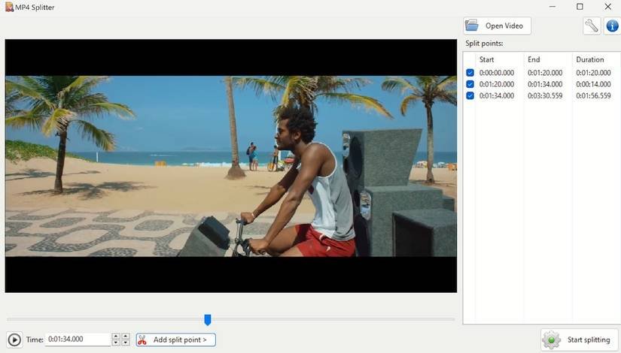Image resolution: width=621 pixels, height=353 pixels.
Task: Uncheck the split segment starting at 0:00:00.000
Action: click(x=470, y=73)
